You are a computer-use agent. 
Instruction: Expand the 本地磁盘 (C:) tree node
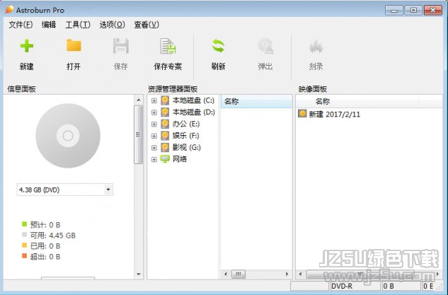click(154, 100)
